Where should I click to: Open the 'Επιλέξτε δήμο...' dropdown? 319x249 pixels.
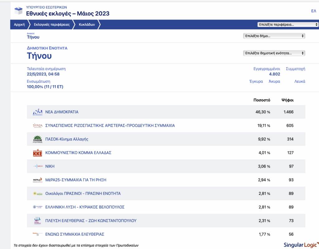click(x=274, y=36)
